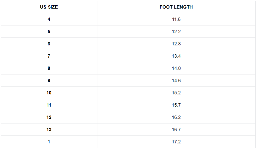Click the 15.7 foot length value
Image resolution: width=257 pixels, height=149 pixels.
[x=176, y=105]
